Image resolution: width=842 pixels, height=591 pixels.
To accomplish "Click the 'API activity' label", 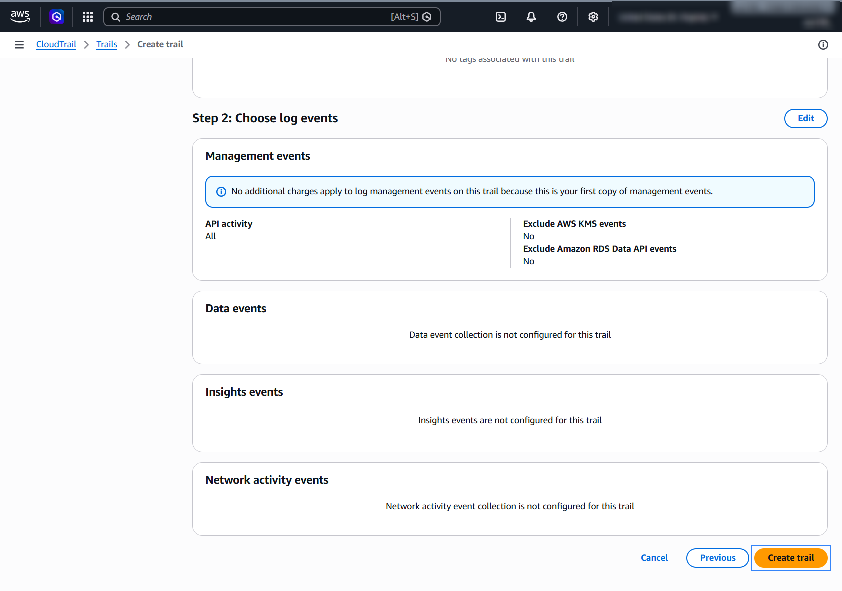I will pos(229,224).
